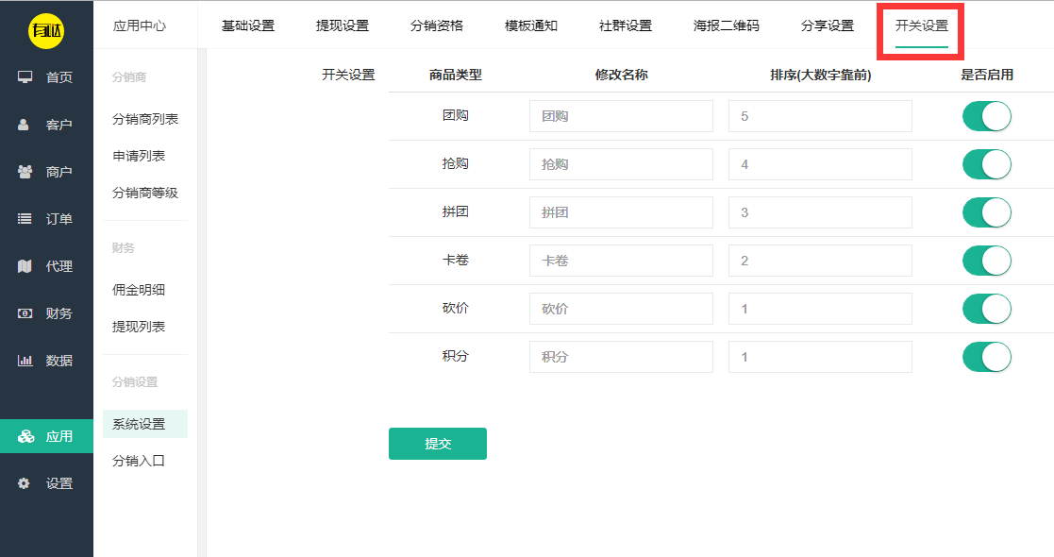Click the 提交 submit button
Screen dimensions: 1054x557
438,444
